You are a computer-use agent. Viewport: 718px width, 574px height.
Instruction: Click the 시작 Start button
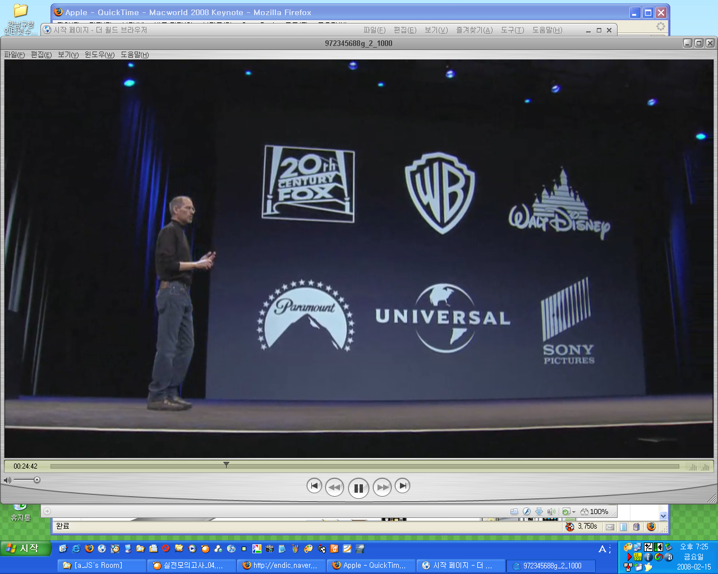tap(25, 548)
